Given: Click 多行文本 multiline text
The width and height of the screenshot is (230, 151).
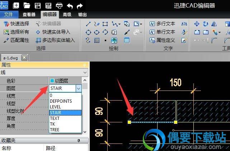Looking at the screenshot, I should 162,24.
